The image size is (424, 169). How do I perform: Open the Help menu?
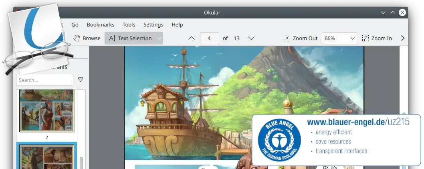(x=177, y=24)
